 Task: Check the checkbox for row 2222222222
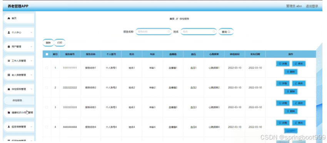(x=47, y=88)
